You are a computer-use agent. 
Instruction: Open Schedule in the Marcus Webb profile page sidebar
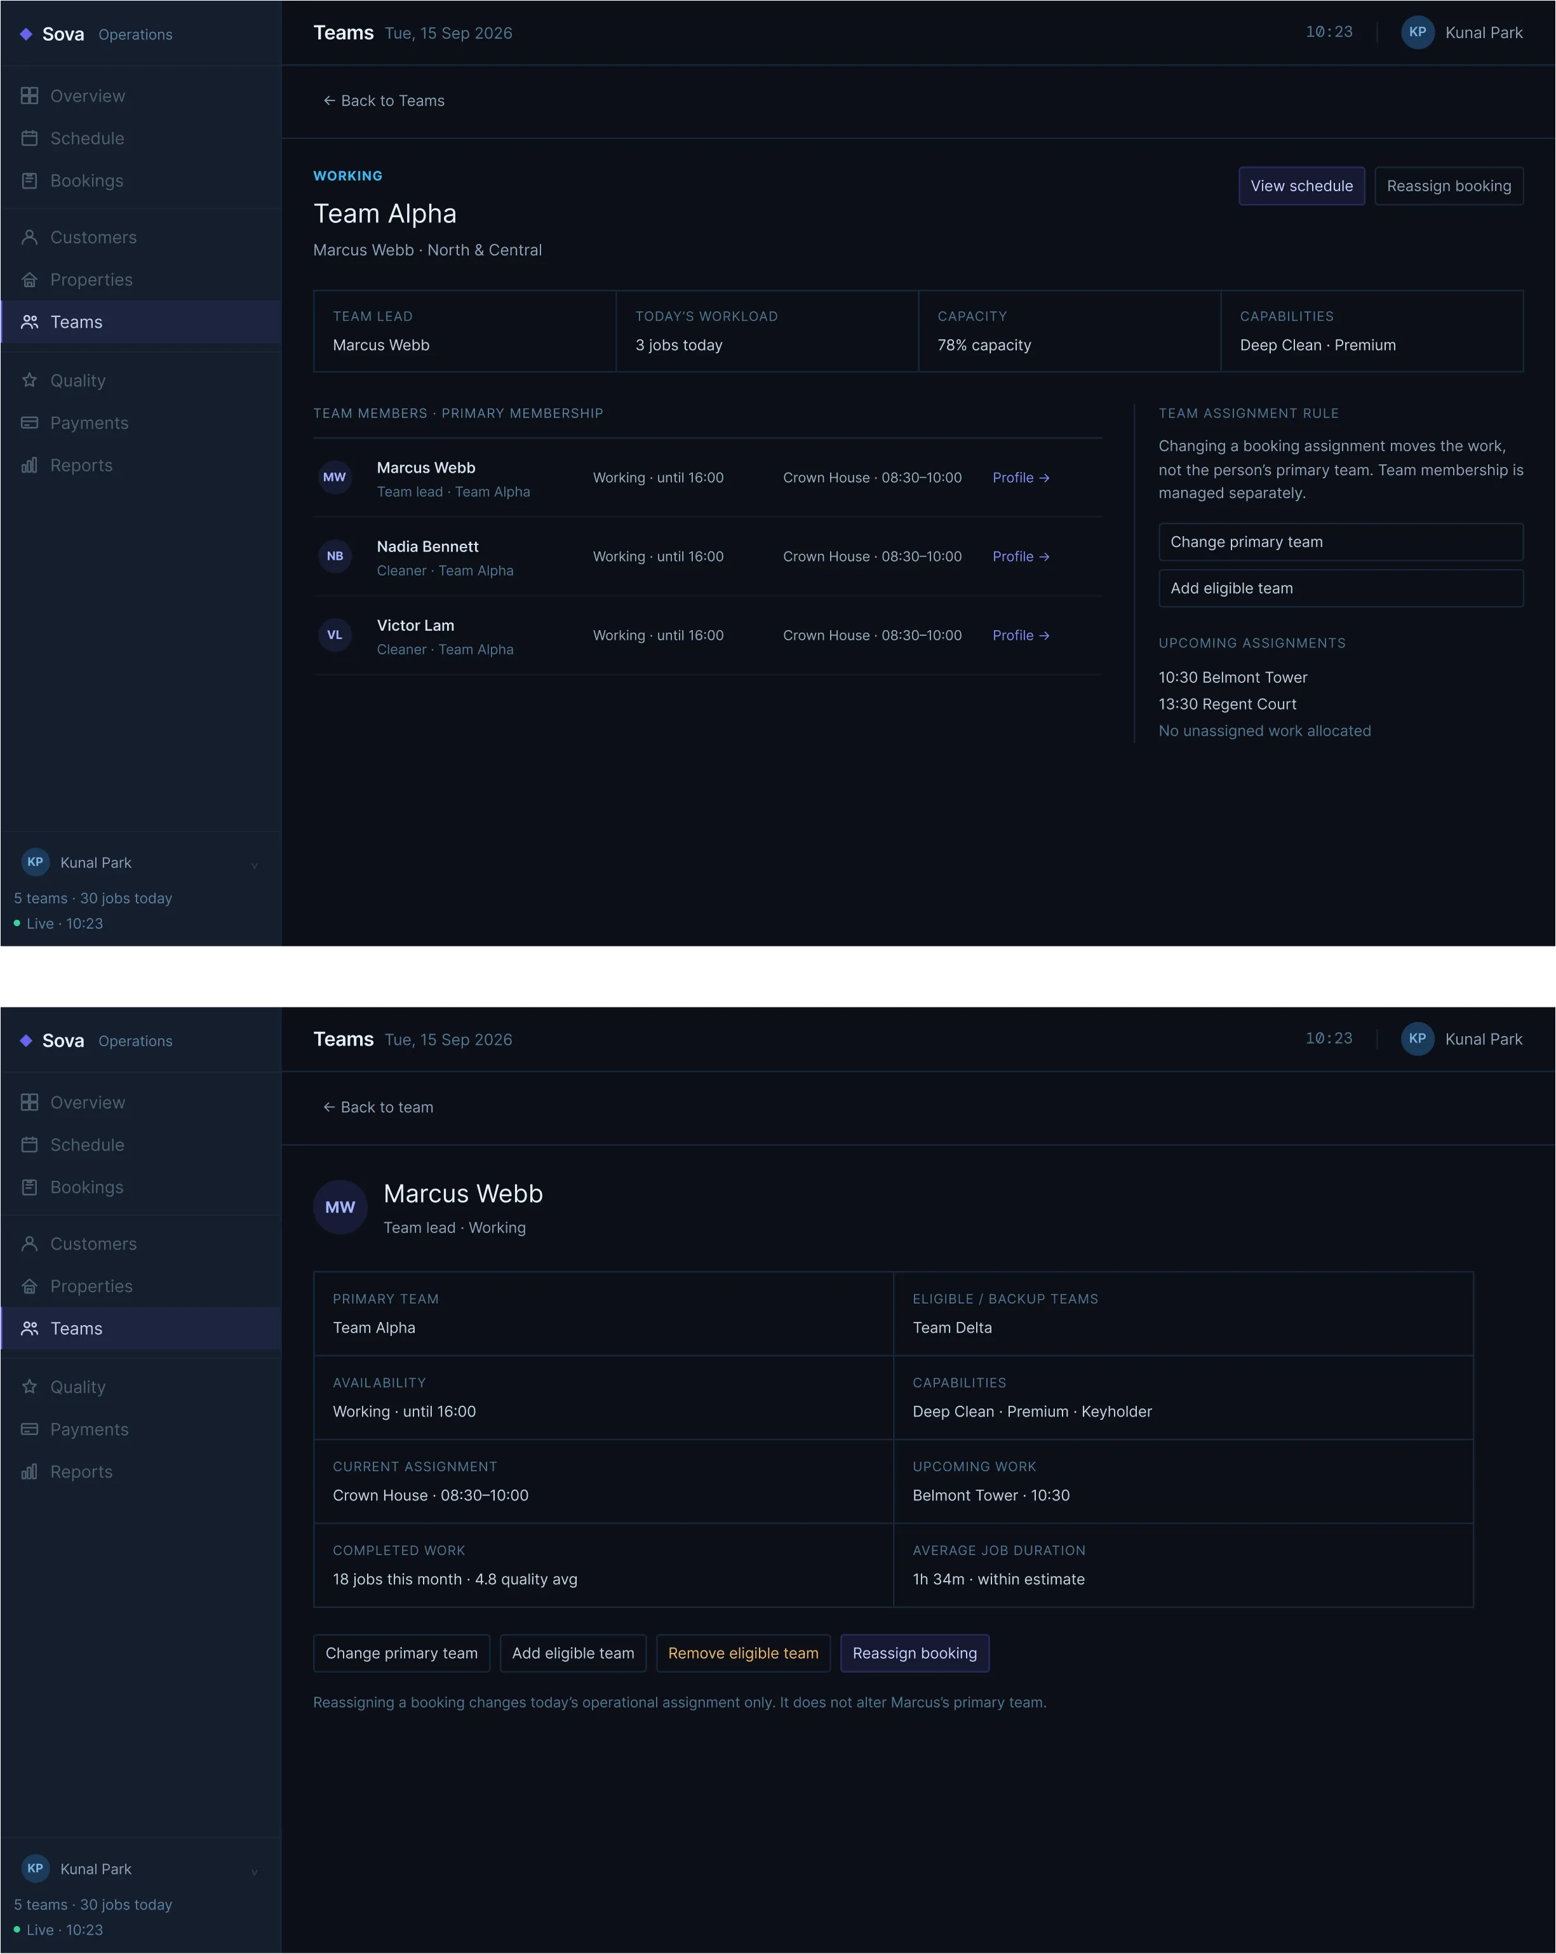click(140, 1145)
